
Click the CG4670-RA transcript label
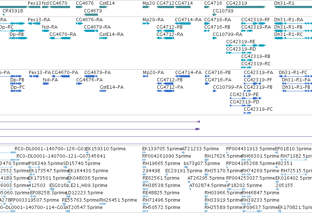tap(63, 34)
